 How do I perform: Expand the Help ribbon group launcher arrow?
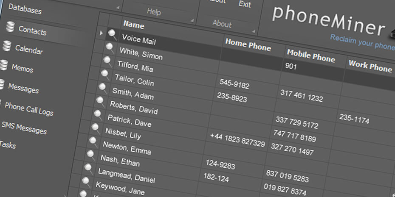[x=192, y=20]
